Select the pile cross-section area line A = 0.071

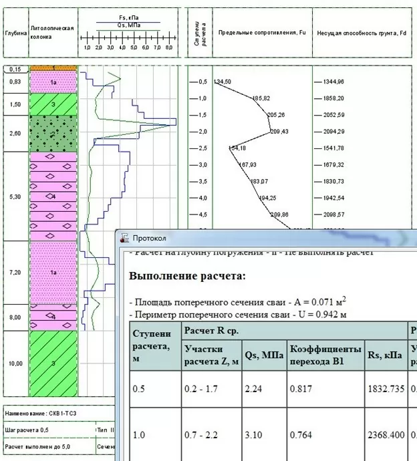pyautogui.click(x=238, y=301)
